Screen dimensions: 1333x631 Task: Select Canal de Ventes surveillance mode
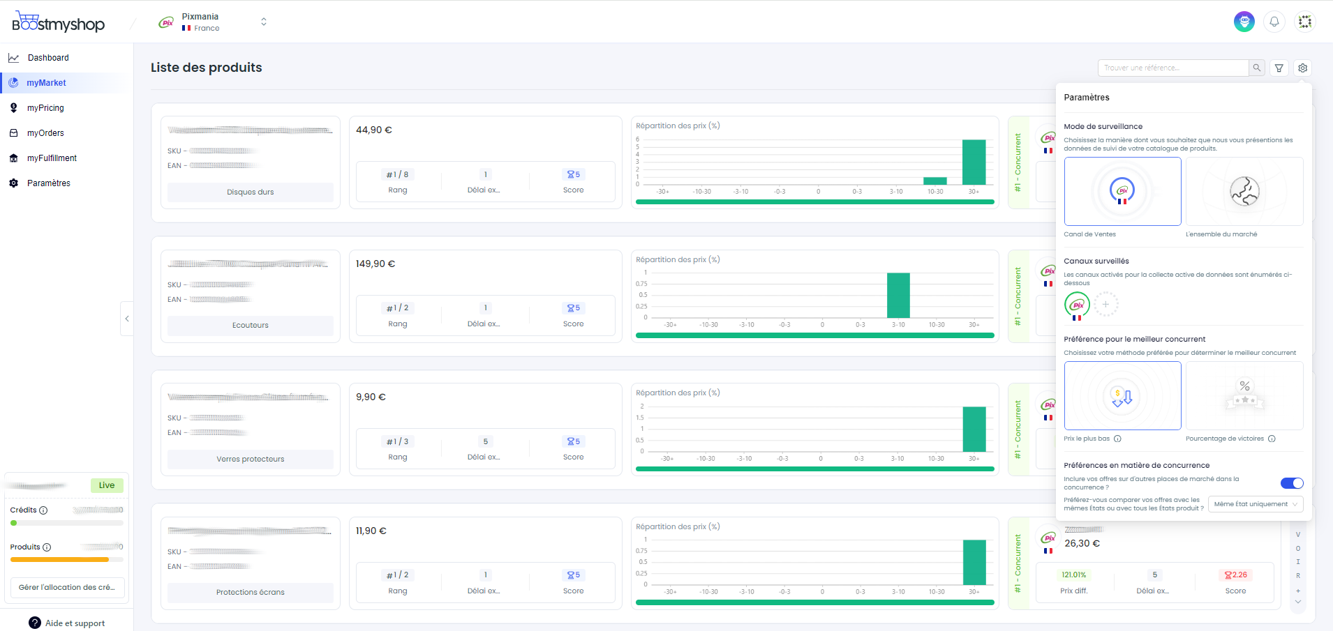pyautogui.click(x=1122, y=191)
